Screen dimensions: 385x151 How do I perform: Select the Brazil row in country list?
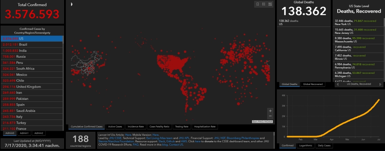pyautogui.click(x=32, y=45)
